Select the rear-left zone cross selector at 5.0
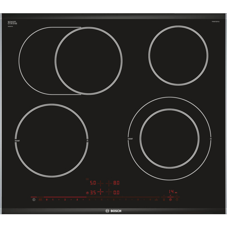 click(100, 183)
